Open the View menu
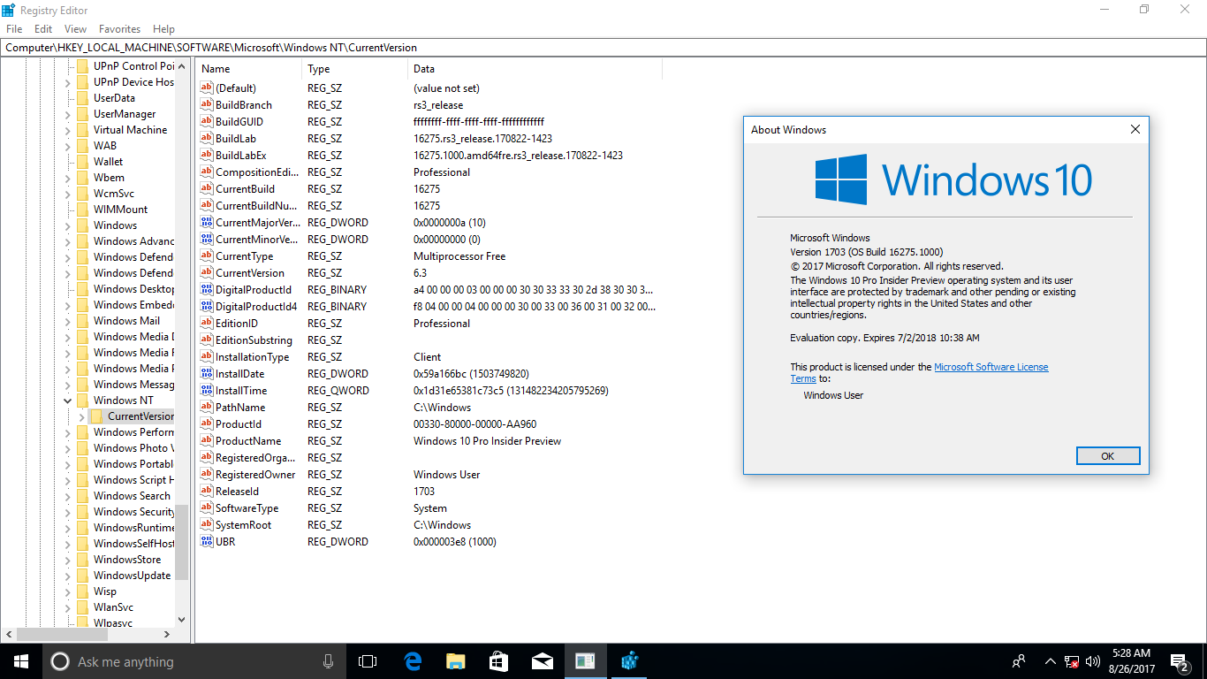The height and width of the screenshot is (679, 1207). pyautogui.click(x=75, y=29)
